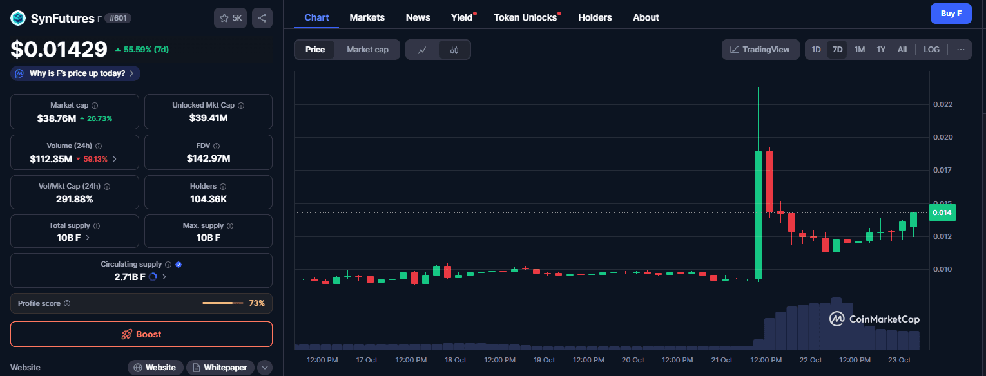
Task: Click the Buy F button
Action: click(x=951, y=14)
